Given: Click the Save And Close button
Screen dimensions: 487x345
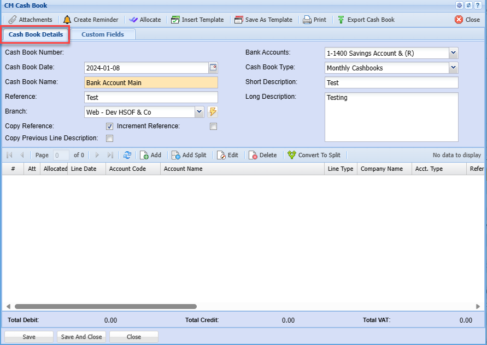Looking at the screenshot, I should (81, 337).
